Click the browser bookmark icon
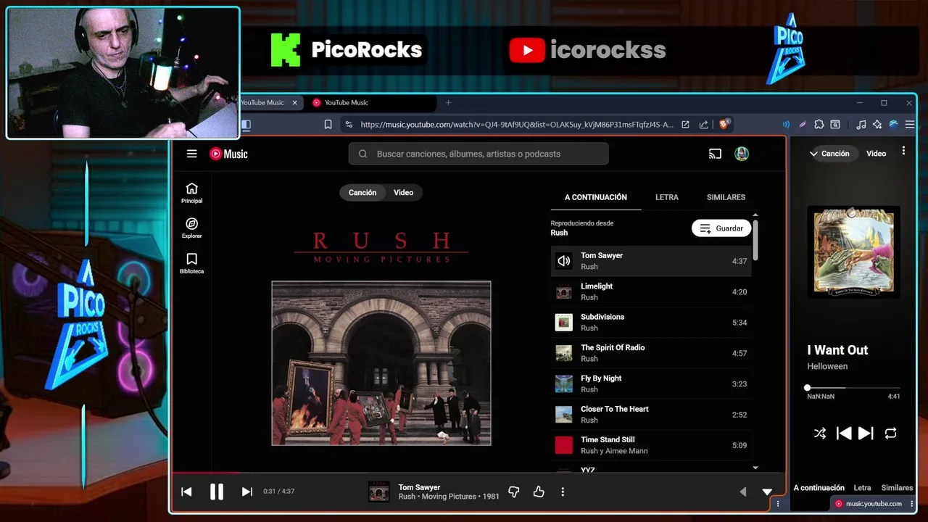The height and width of the screenshot is (522, 928). click(x=328, y=125)
